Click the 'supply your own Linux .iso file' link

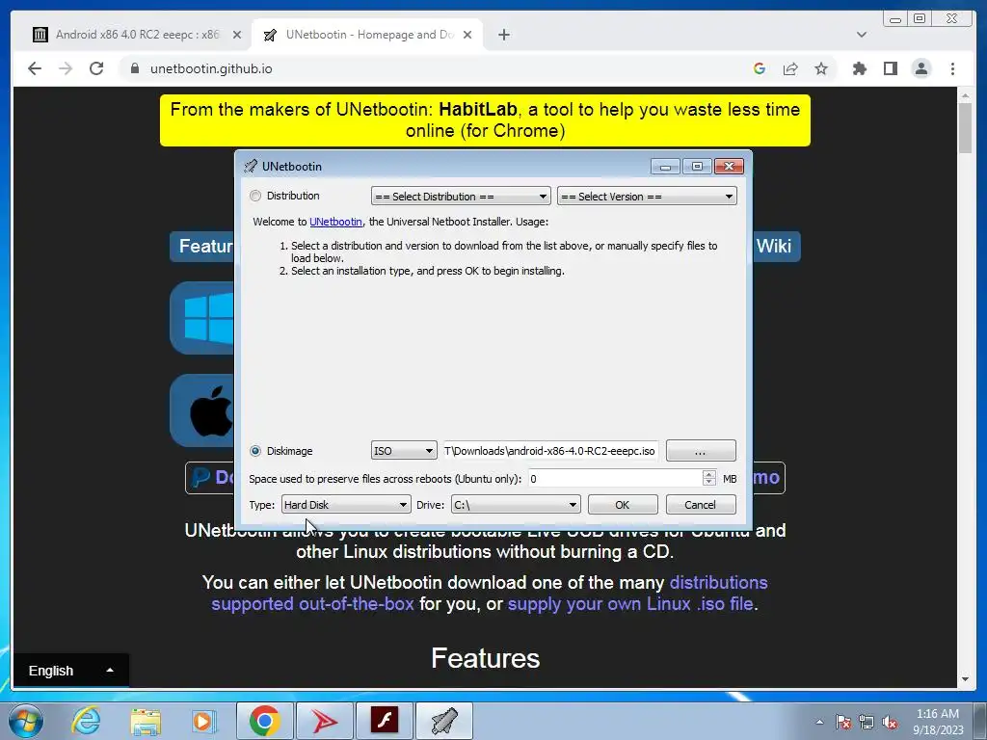630,604
